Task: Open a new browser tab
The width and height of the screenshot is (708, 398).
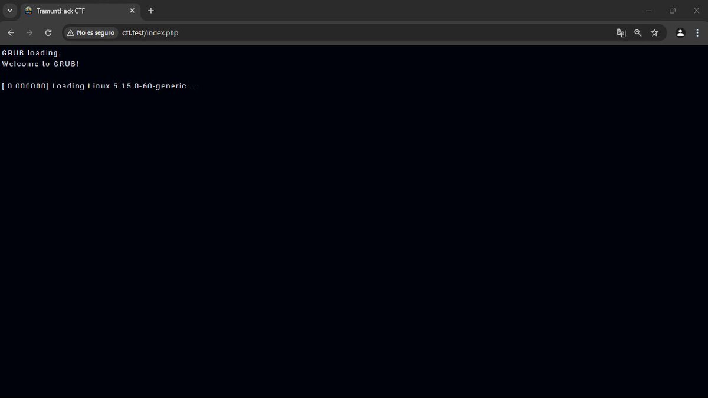Action: 151,11
